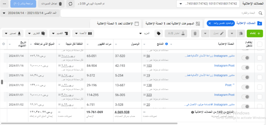Switch to ad sets (المجموعات الإعلانية) tab
The width and height of the screenshot is (266, 125).
click(x=173, y=24)
